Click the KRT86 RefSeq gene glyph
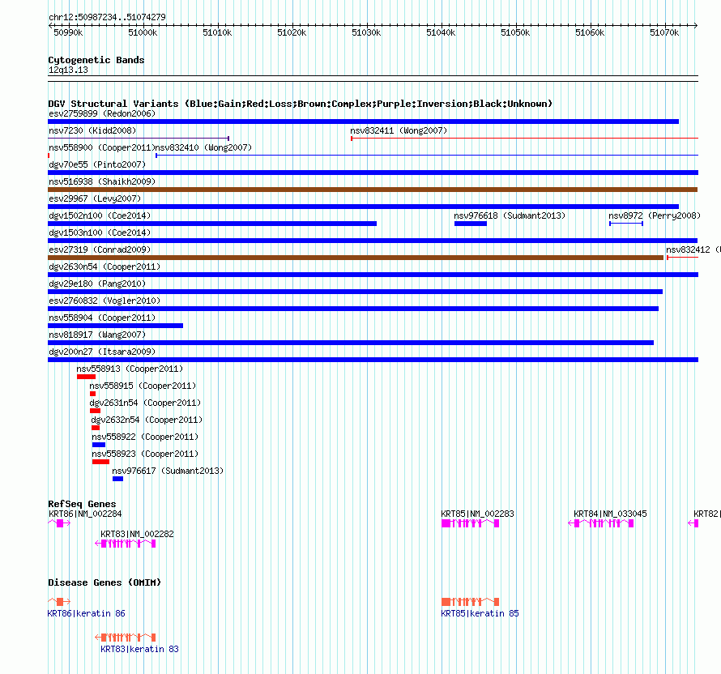This screenshot has width=721, height=674. 59,523
